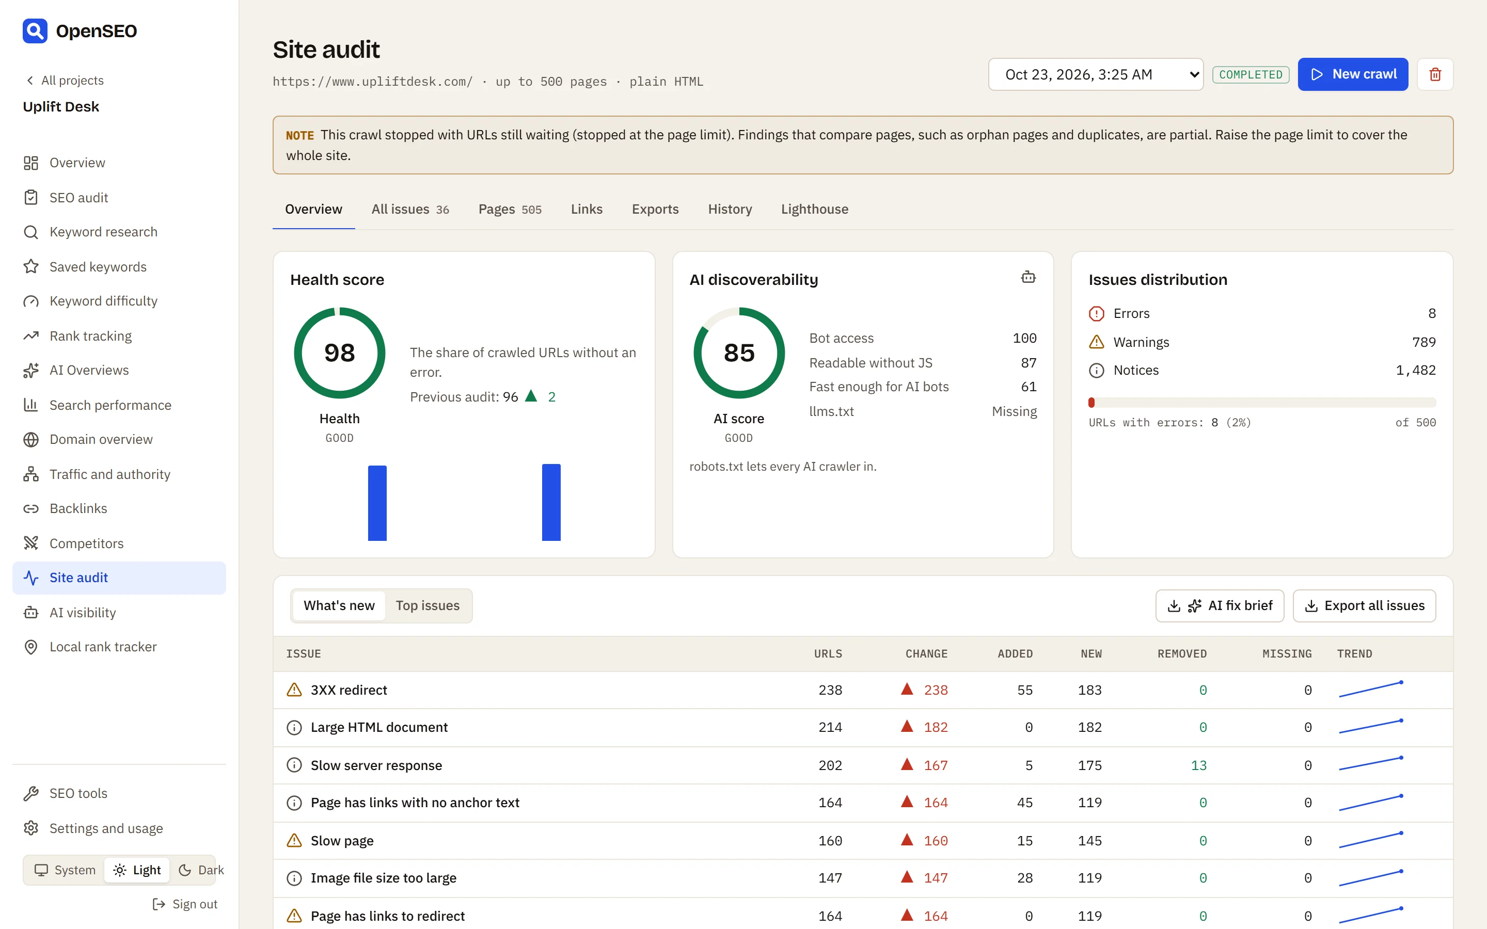Switch to the Lighthouse tab
1487x929 pixels.
click(x=815, y=210)
